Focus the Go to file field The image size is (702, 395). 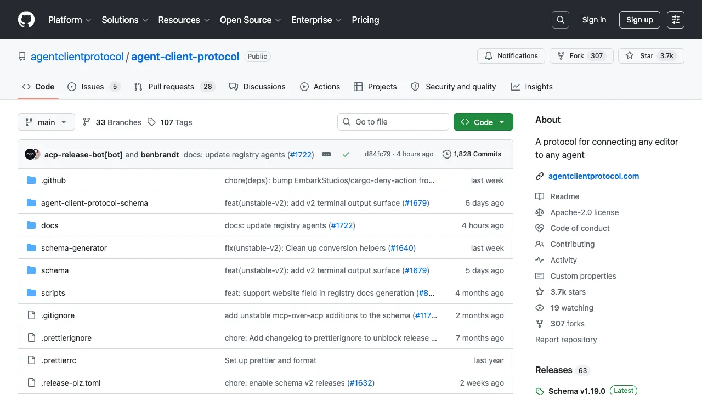pos(393,122)
